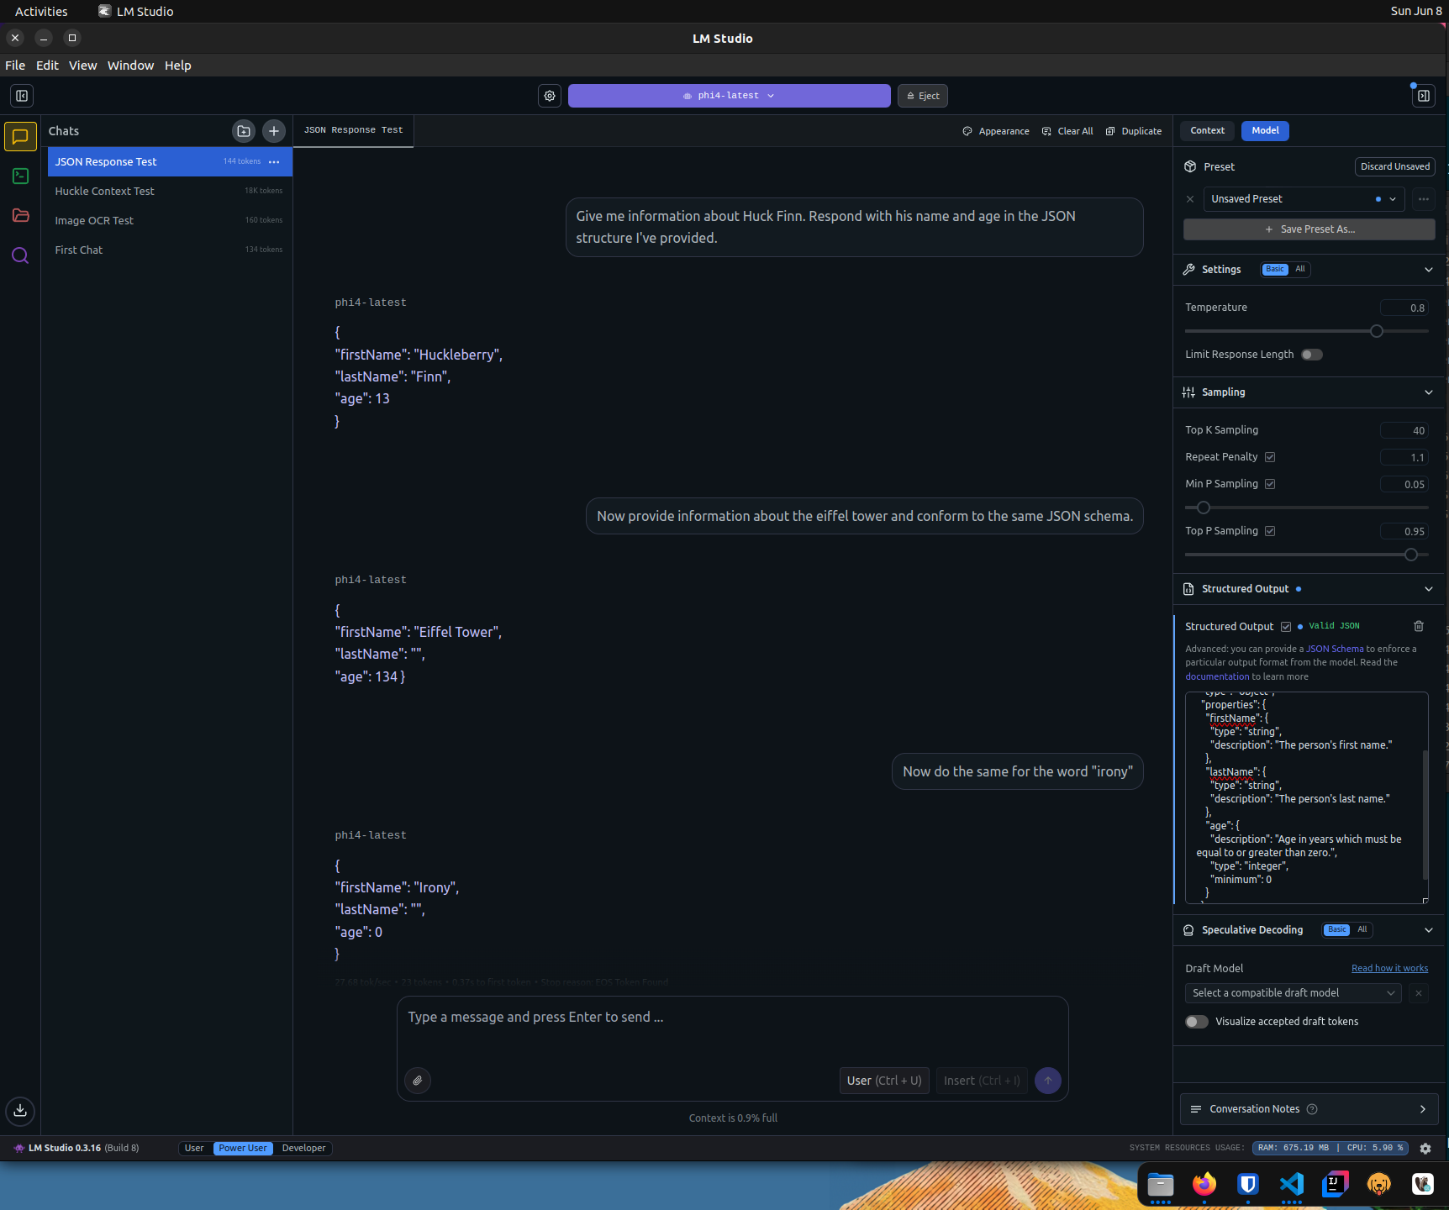This screenshot has width=1449, height=1210.
Task: Uncheck the Repeat Penalty checkbox
Action: click(x=1269, y=457)
